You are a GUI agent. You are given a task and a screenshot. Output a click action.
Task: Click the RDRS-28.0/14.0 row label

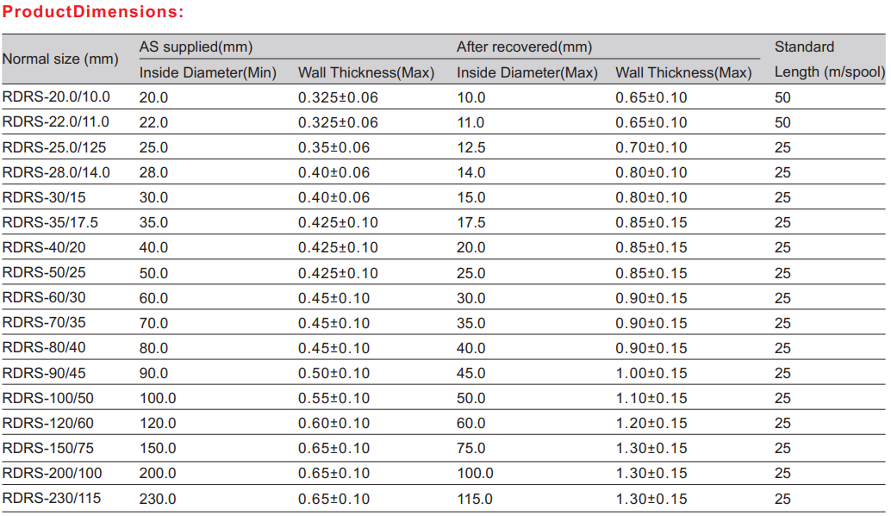coord(56,172)
